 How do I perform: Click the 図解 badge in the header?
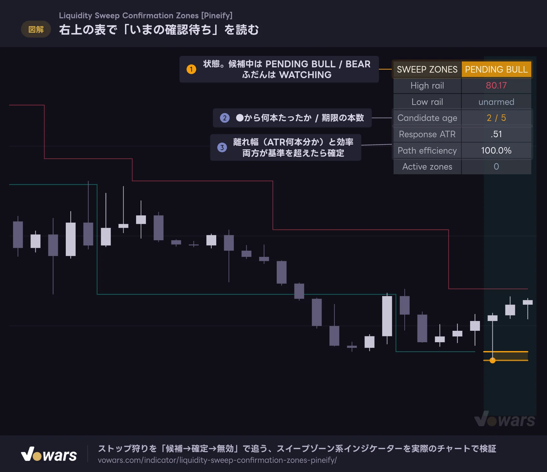tap(36, 29)
